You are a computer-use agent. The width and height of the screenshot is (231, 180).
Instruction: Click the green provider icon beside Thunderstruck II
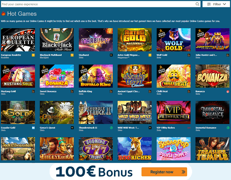click(111, 128)
